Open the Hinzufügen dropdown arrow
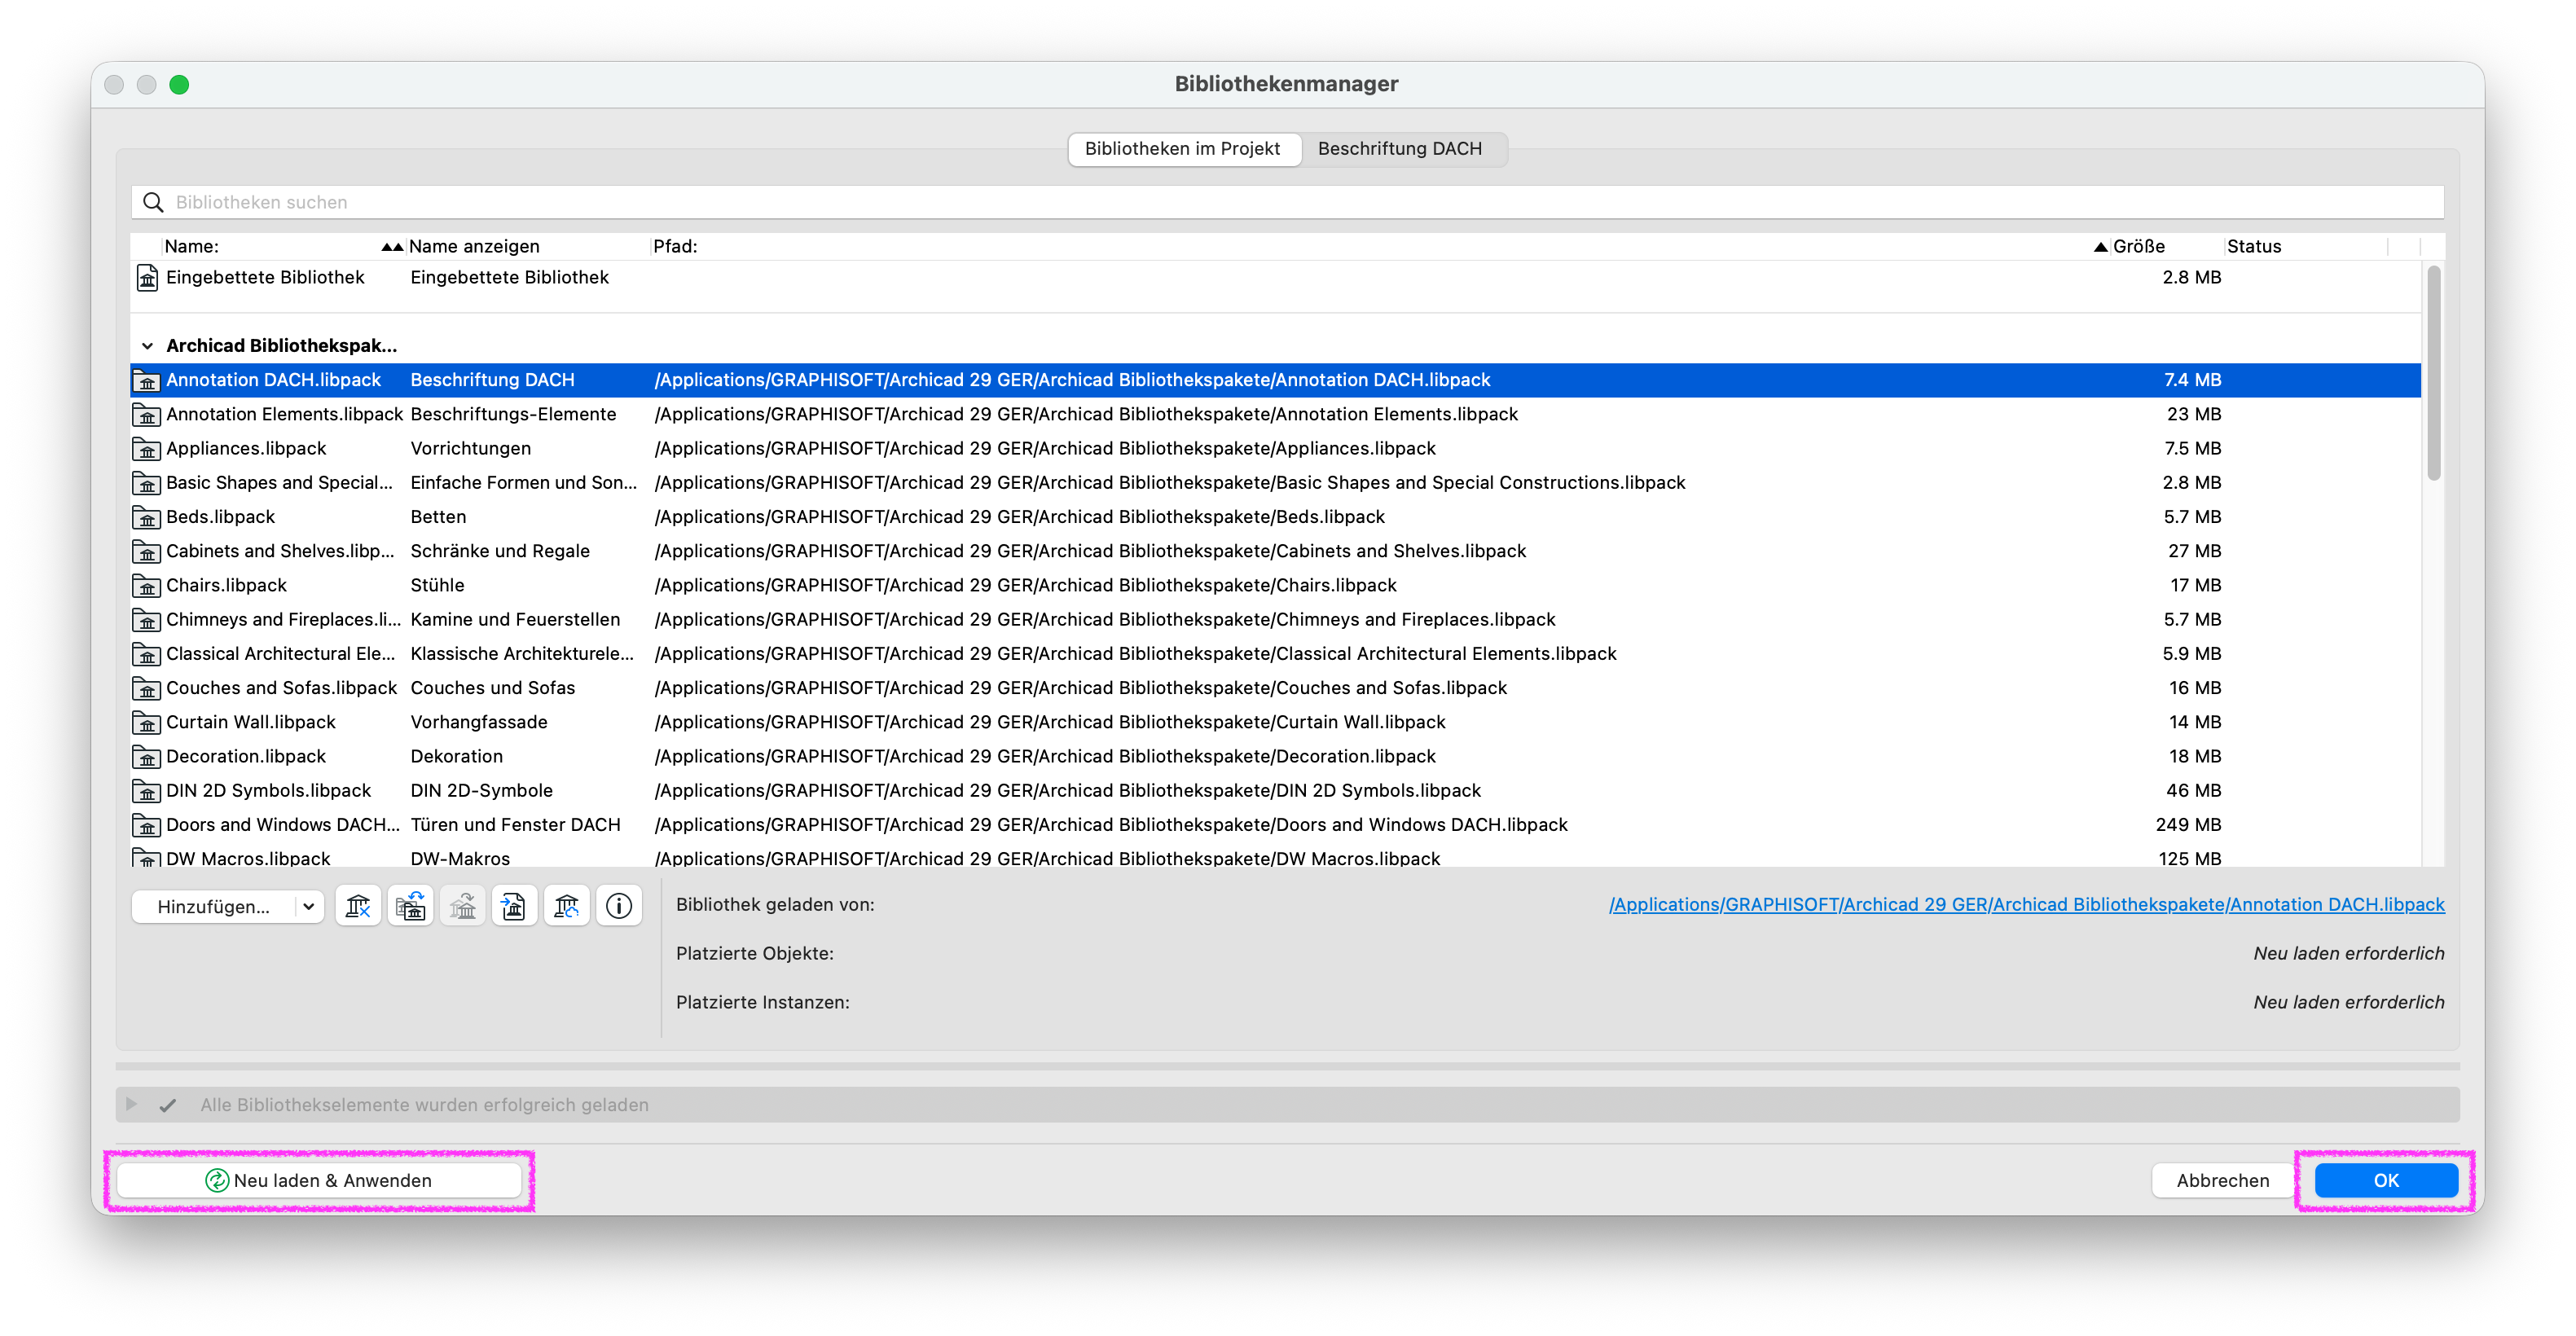Viewport: 2576px width, 1336px height. pyautogui.click(x=309, y=906)
